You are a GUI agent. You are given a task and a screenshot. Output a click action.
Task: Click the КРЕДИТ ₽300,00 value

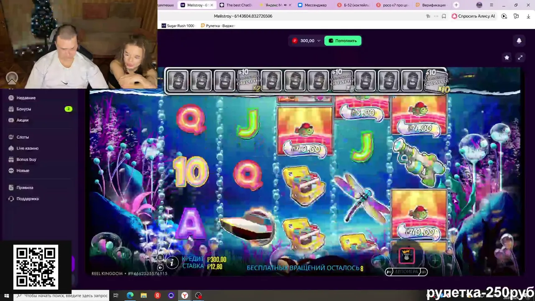pyautogui.click(x=217, y=260)
